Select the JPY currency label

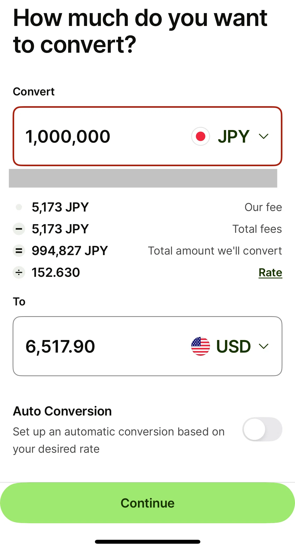click(x=234, y=136)
